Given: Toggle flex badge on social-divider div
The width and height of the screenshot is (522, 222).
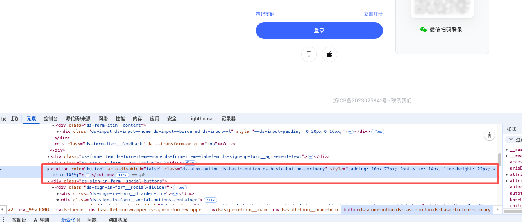Looking at the screenshot, I should coord(179,188).
